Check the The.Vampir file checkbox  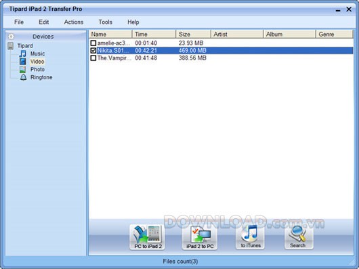pos(93,58)
